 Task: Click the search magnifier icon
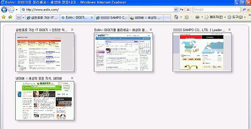(x=244, y=10)
